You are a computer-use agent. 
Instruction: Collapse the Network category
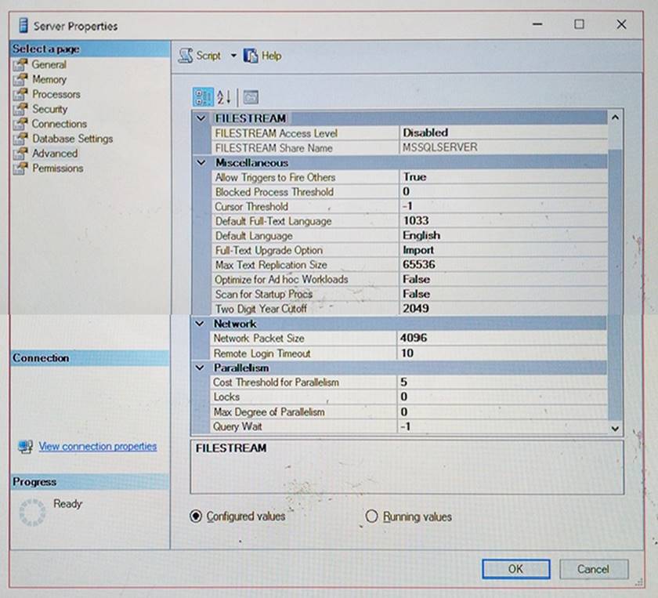point(201,324)
